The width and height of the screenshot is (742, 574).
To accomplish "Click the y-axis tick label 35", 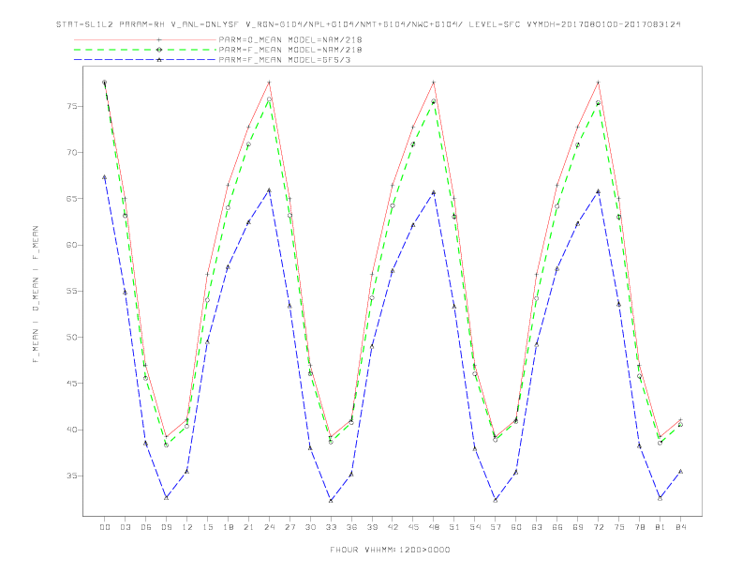I will [72, 476].
